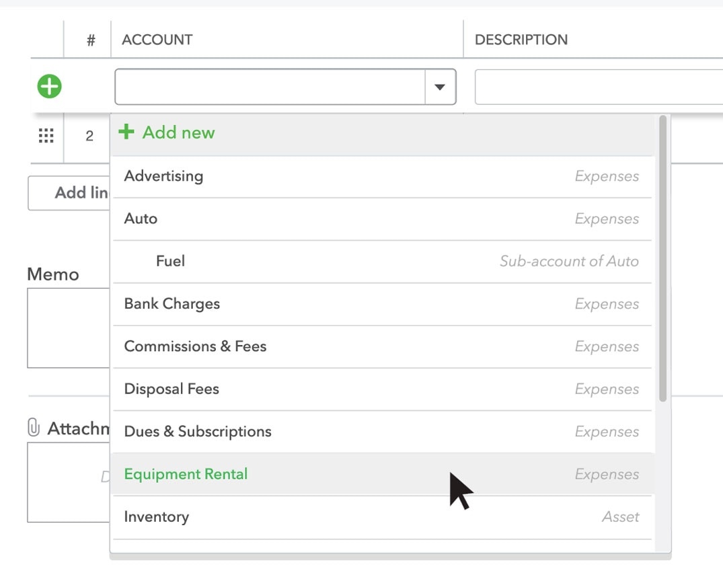Click the green add line plus icon
The height and width of the screenshot is (579, 723).
click(x=49, y=86)
